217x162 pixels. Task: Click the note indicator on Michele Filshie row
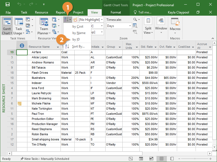(x=19, y=104)
